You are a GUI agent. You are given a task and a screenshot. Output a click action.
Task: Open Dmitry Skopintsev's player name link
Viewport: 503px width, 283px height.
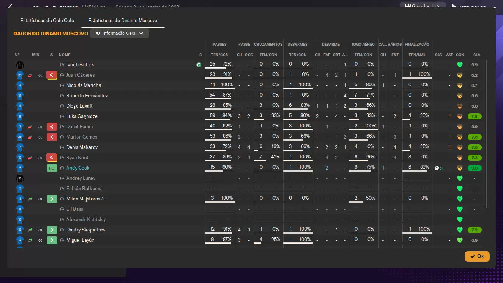coord(86,230)
